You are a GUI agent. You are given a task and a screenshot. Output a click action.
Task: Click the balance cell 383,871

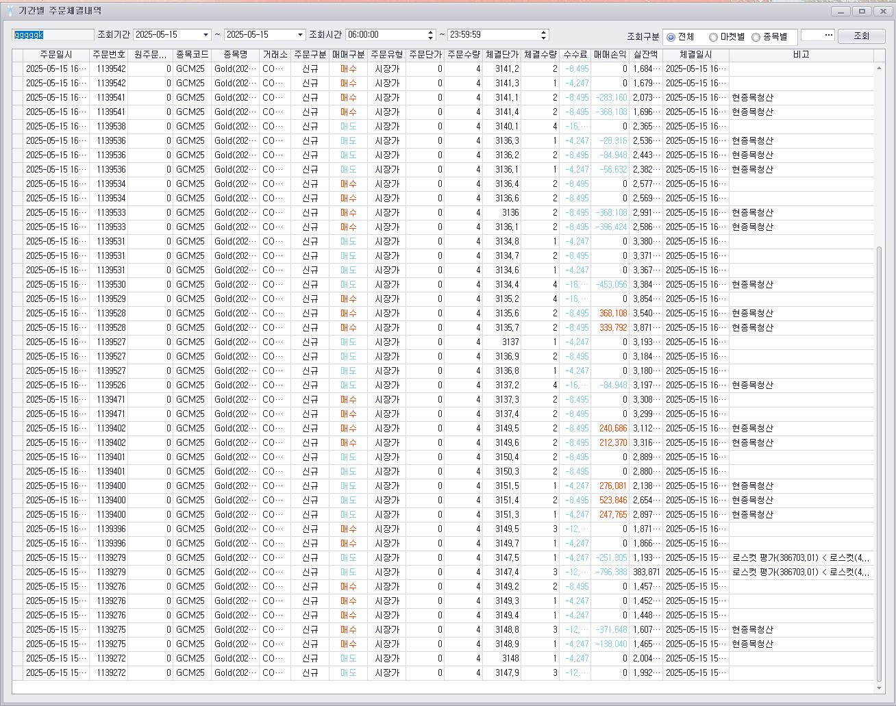647,572
